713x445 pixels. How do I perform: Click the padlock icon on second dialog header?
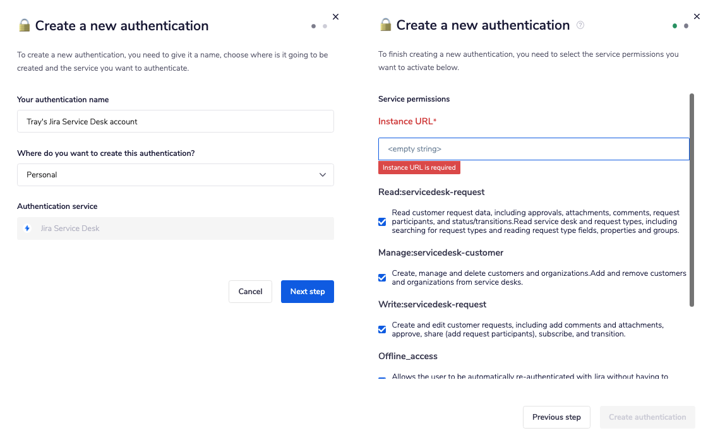click(385, 25)
